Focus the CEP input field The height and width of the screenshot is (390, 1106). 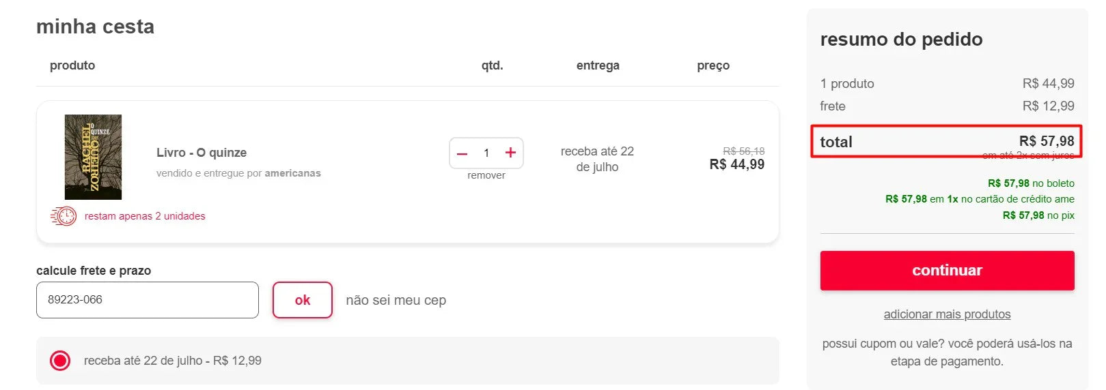coord(148,300)
